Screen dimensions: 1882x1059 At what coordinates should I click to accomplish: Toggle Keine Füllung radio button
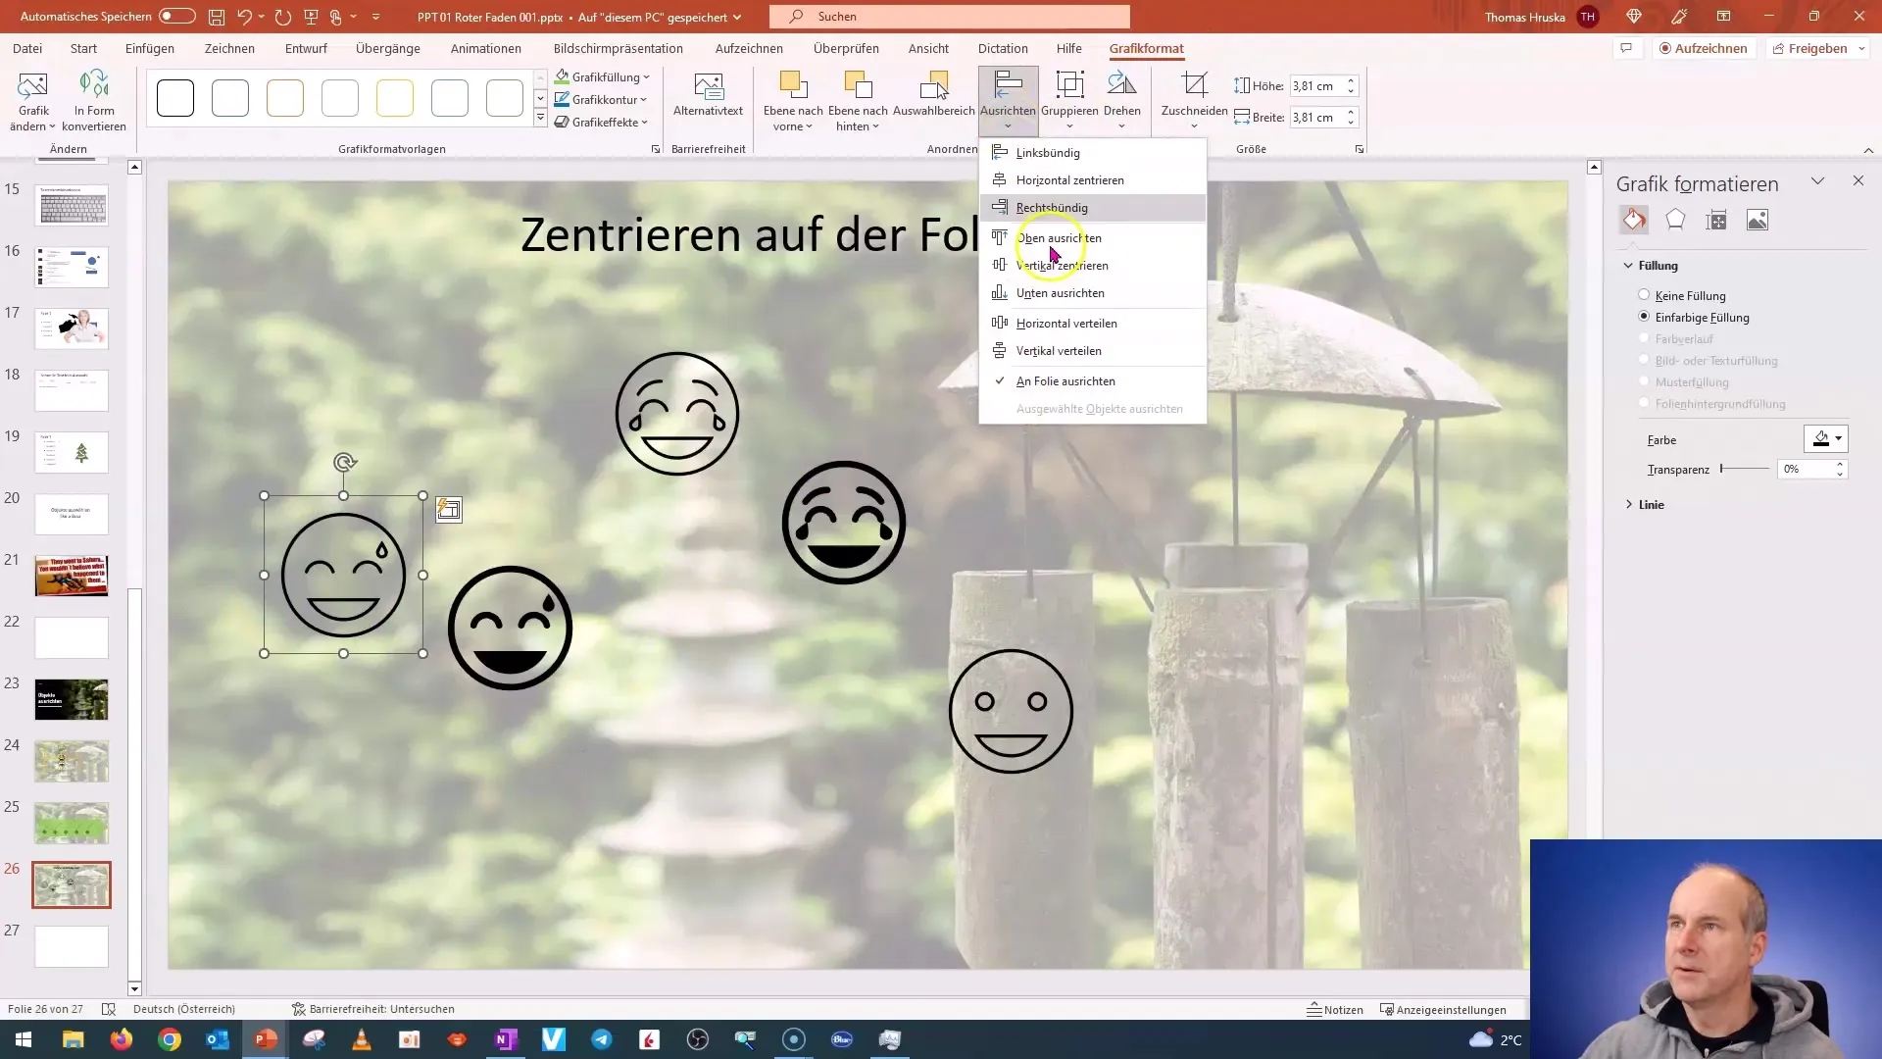[1644, 295]
